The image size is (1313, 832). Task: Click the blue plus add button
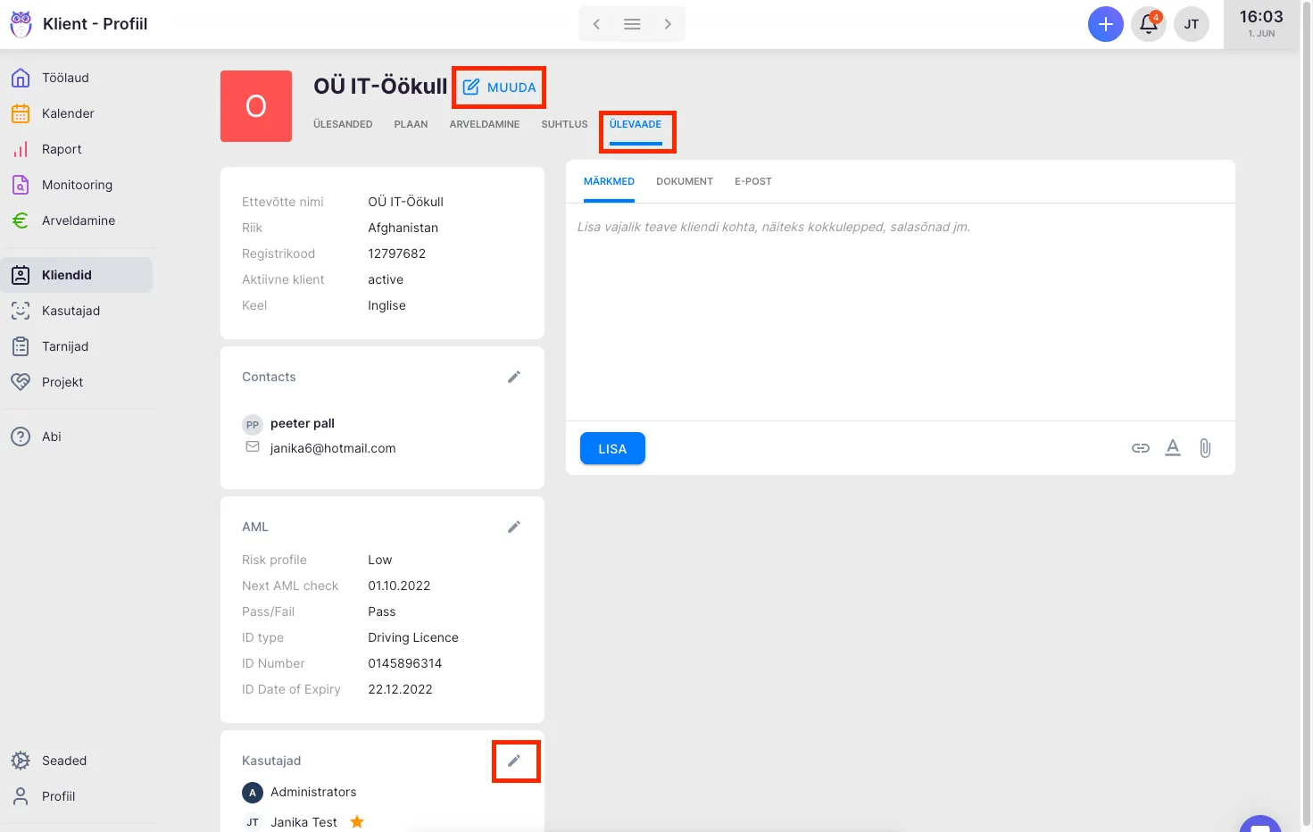pos(1105,24)
